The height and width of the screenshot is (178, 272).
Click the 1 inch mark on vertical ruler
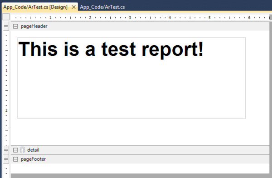pyautogui.click(x=6, y=71)
